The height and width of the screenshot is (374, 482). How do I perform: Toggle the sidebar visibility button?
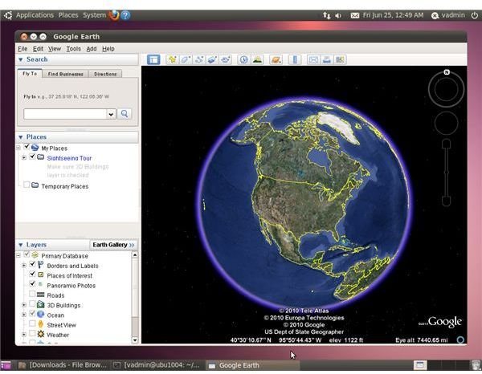pos(153,59)
